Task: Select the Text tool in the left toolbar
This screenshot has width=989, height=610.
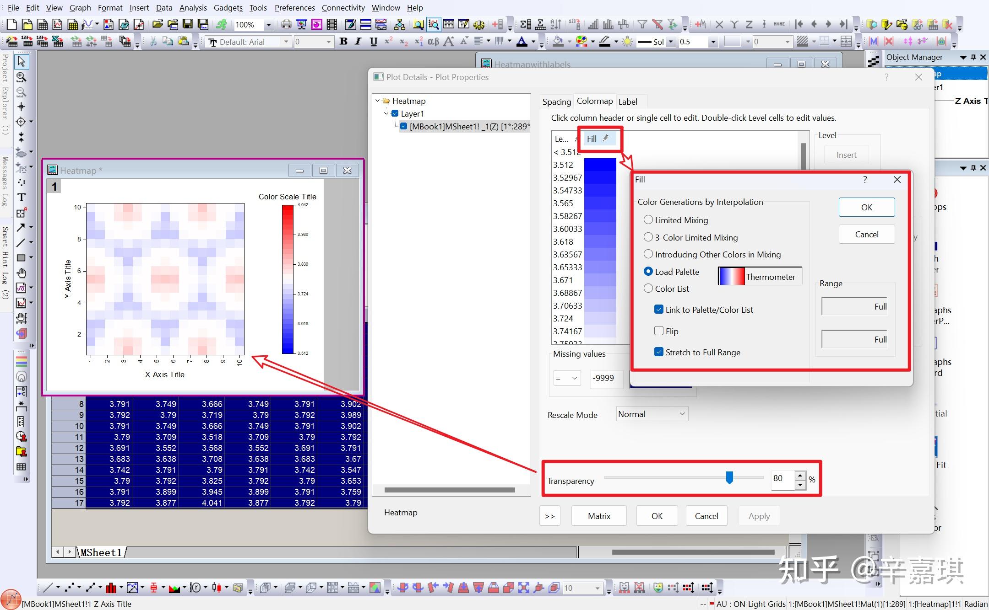Action: [22, 197]
